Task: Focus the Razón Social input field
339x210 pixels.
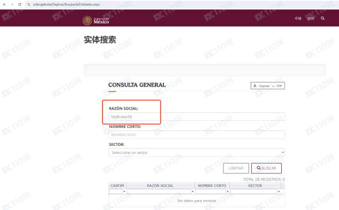Action: pyautogui.click(x=197, y=117)
